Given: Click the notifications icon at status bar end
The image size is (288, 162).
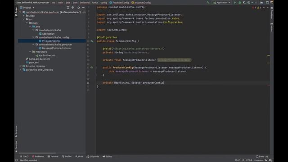Looking at the screenshot, I should [x=270, y=160].
